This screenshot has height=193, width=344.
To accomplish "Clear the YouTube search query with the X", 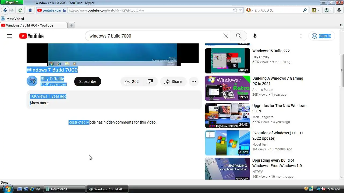I will point(226,36).
